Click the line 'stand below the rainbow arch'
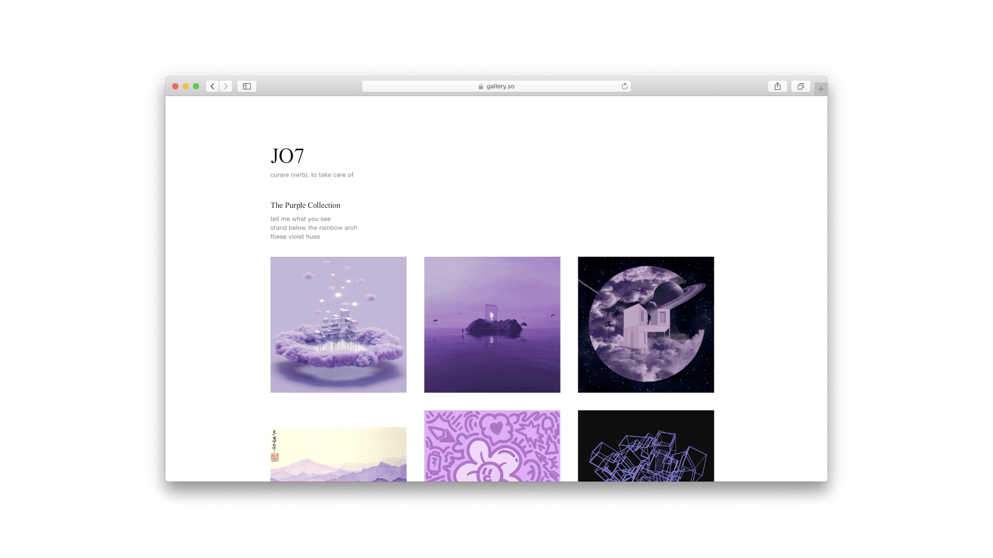The width and height of the screenshot is (993, 558). point(313,228)
